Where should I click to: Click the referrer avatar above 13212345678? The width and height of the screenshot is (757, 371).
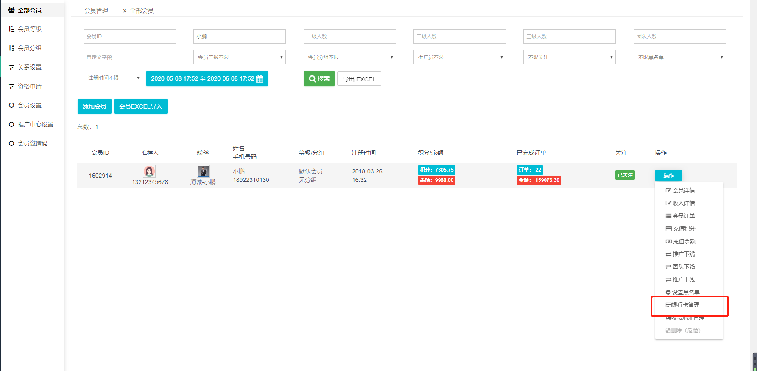[x=149, y=171]
